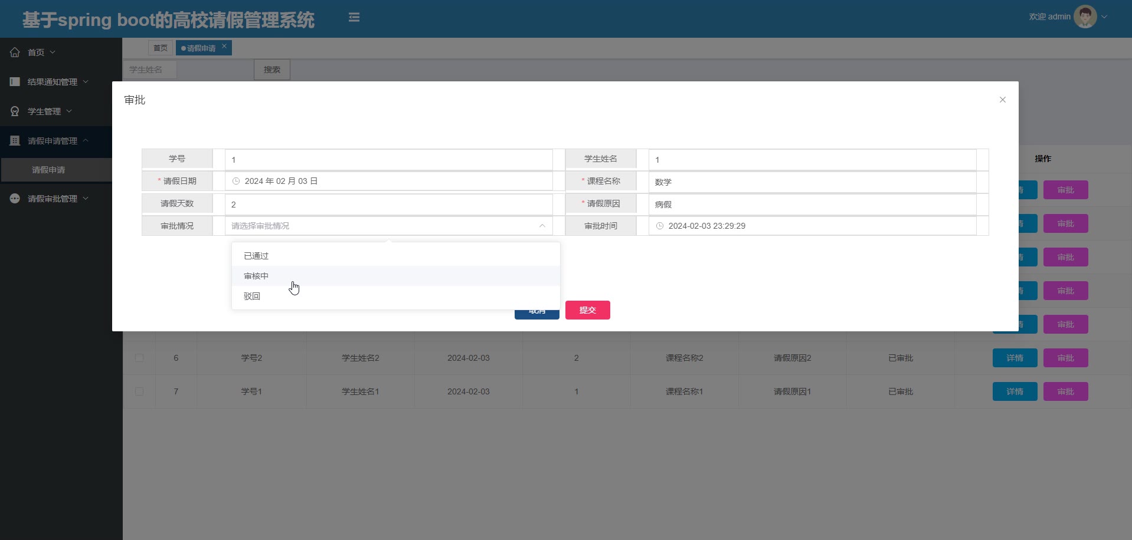Expand the admin user dropdown arrow

tap(1104, 17)
